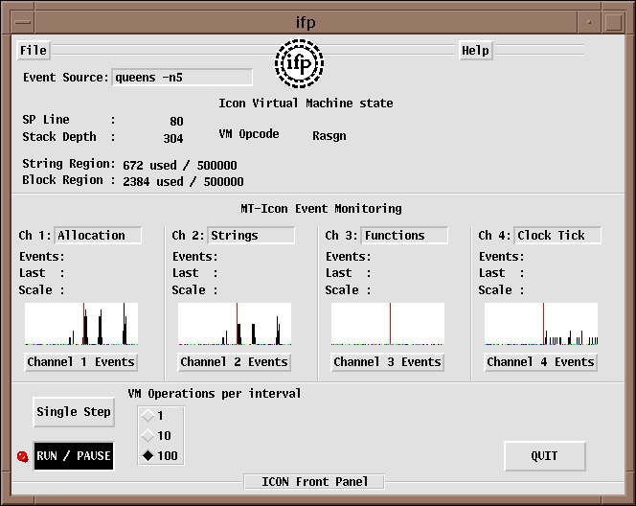
Task: Open the Help menu
Action: point(475,51)
